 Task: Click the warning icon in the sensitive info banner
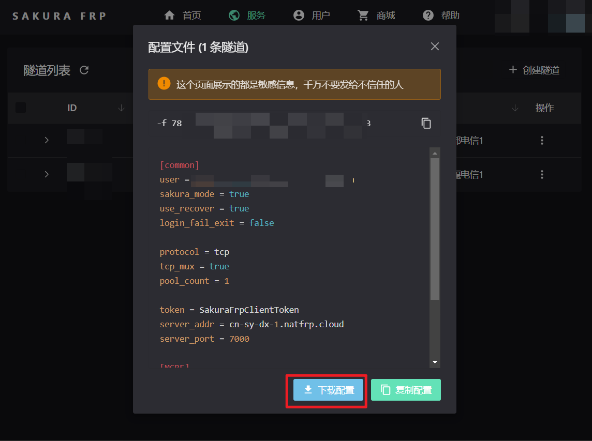(x=164, y=83)
